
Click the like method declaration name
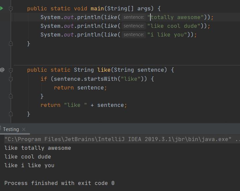tap(104, 70)
